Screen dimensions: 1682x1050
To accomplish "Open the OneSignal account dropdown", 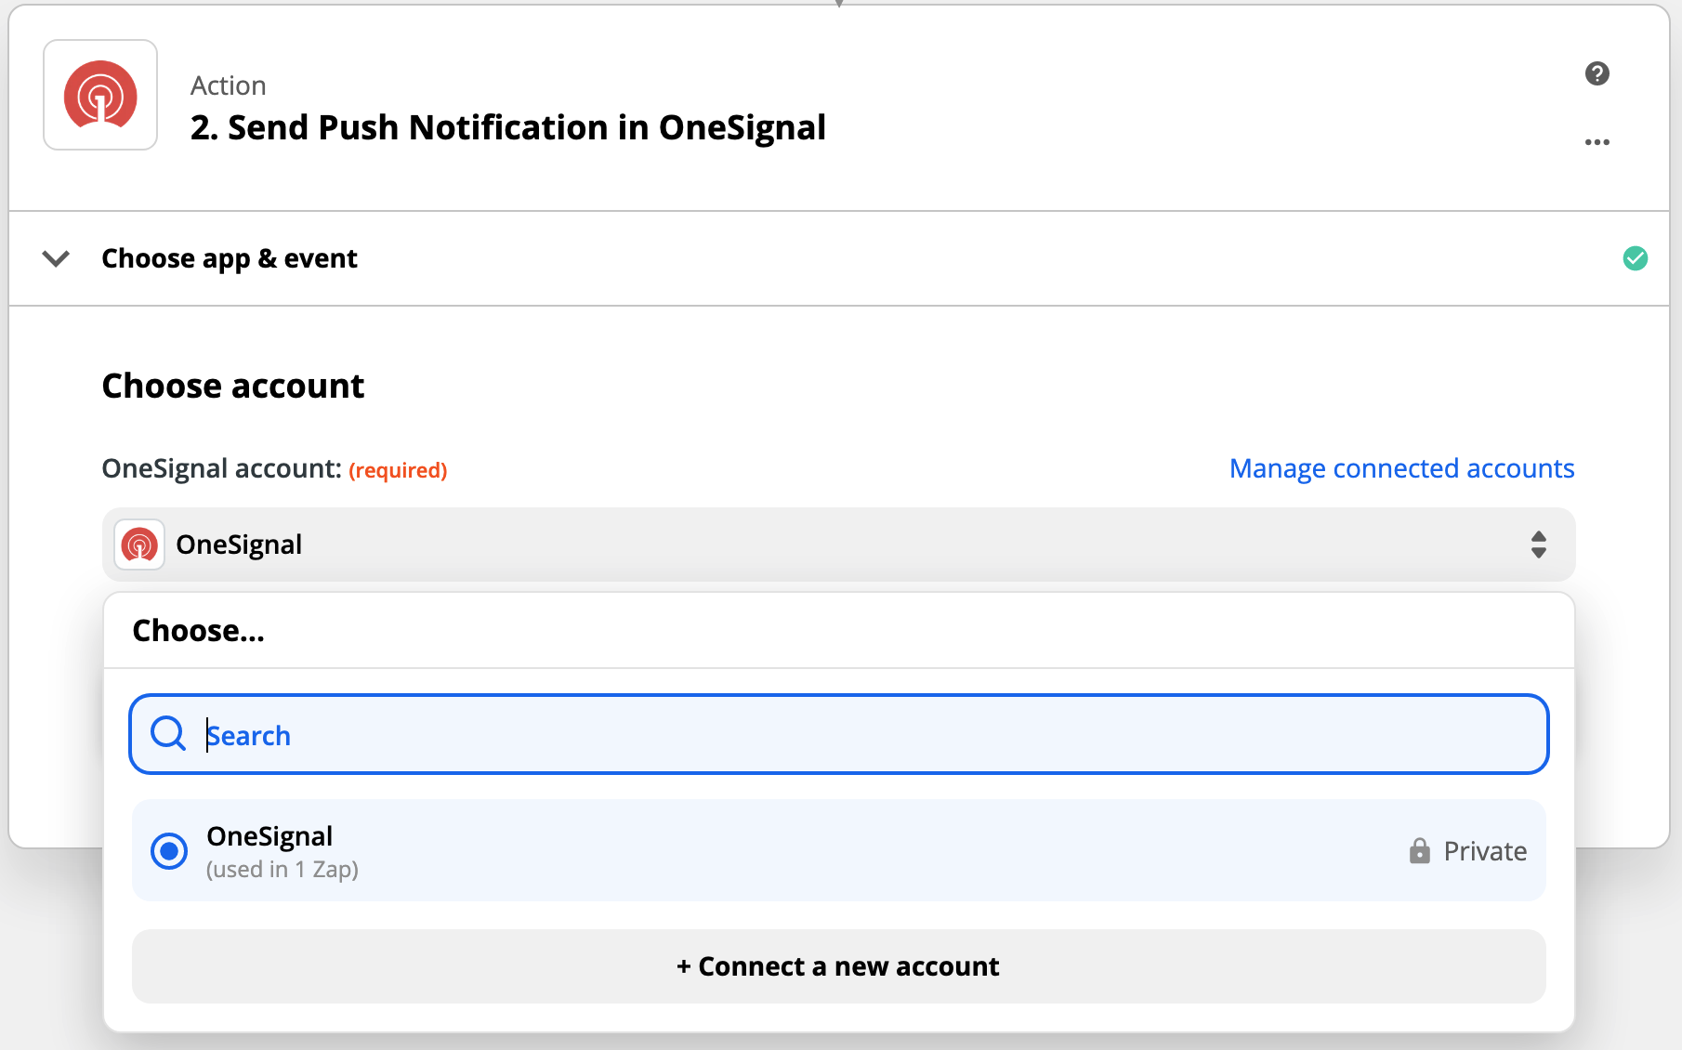I will click(838, 545).
